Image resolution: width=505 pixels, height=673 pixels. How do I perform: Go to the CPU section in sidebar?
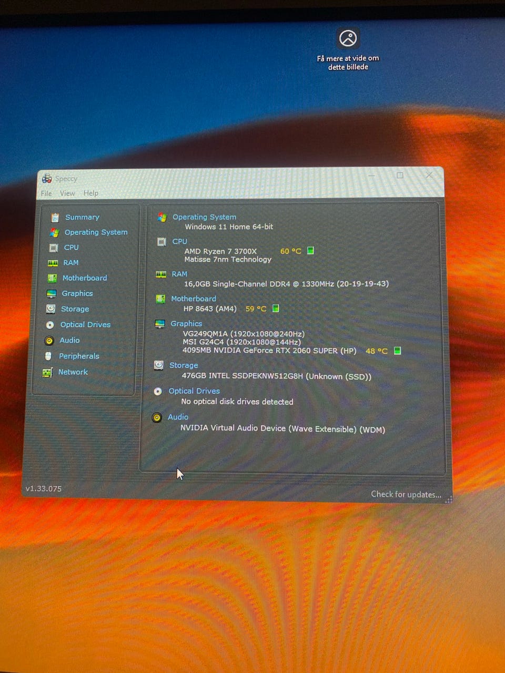[x=72, y=248]
